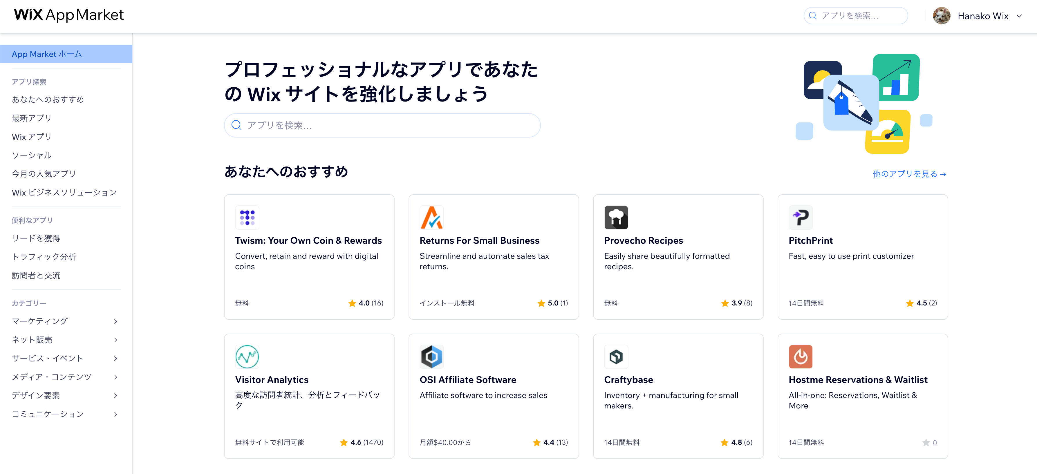
Task: Expand the メディア・コンテンツ category chevron
Action: (115, 377)
